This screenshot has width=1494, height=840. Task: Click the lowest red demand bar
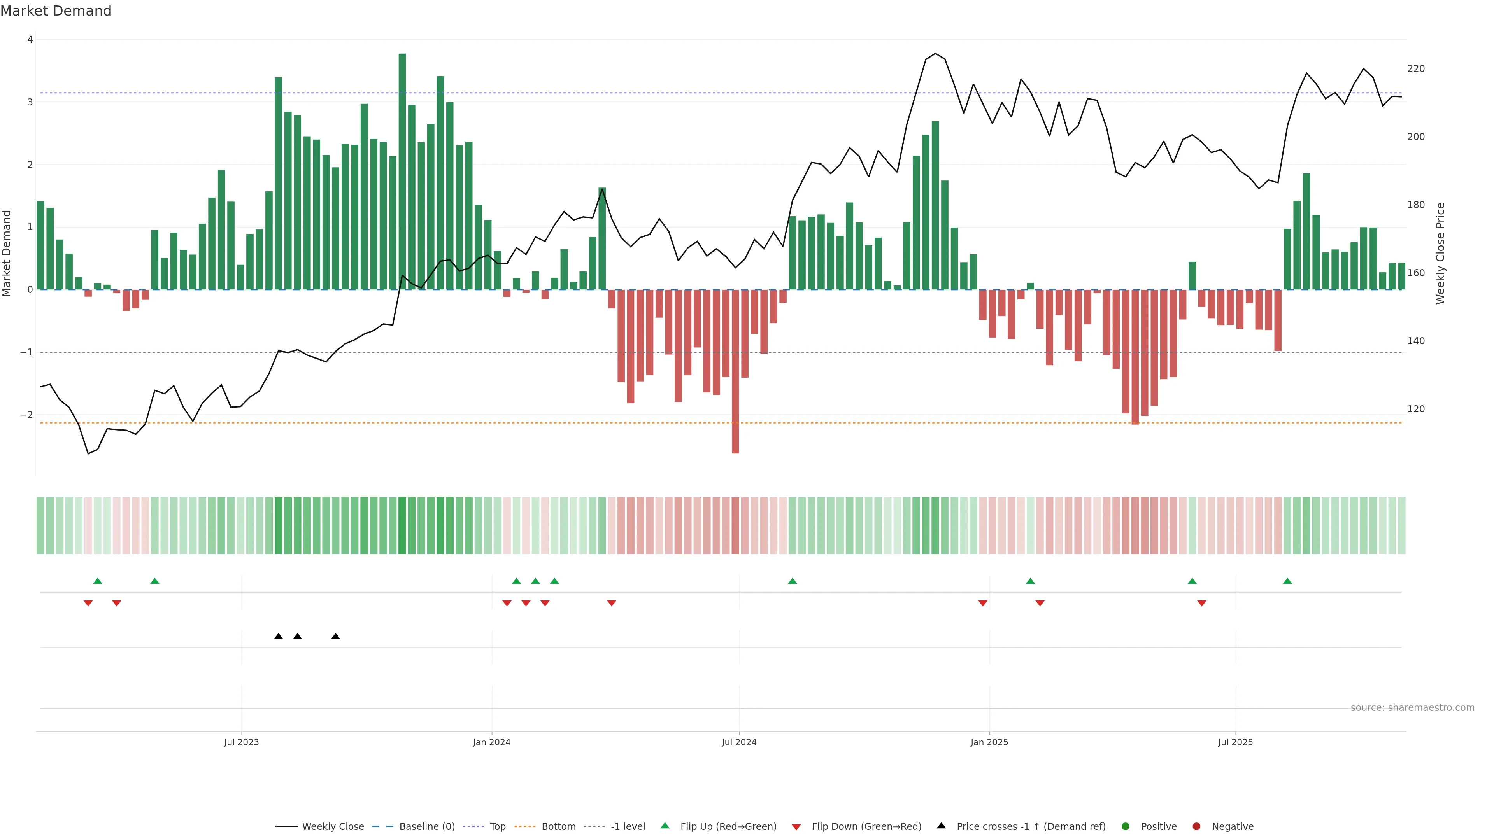[x=735, y=371]
